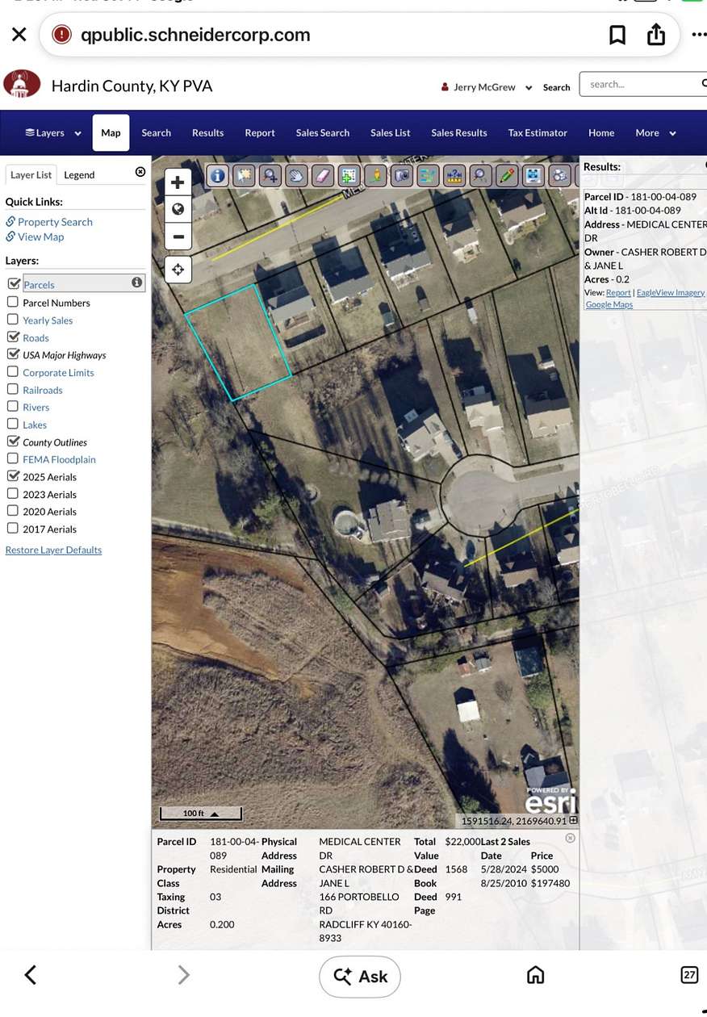This screenshot has width=707, height=1017.
Task: Toggle USA Major Highways checkbox
Action: click(13, 354)
